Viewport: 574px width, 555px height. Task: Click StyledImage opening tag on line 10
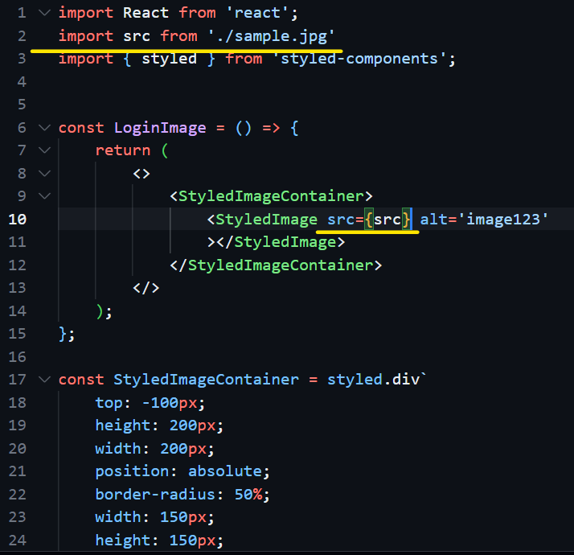[x=262, y=220]
